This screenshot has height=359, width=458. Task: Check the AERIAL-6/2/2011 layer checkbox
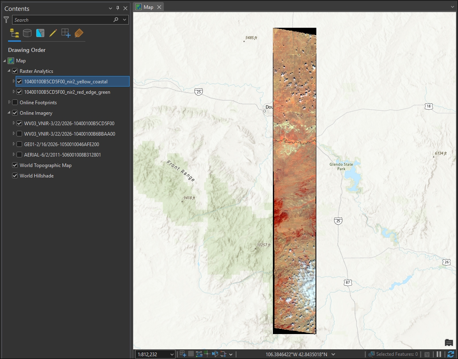pos(19,155)
